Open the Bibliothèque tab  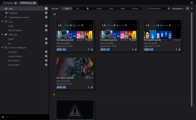tap(28, 3)
